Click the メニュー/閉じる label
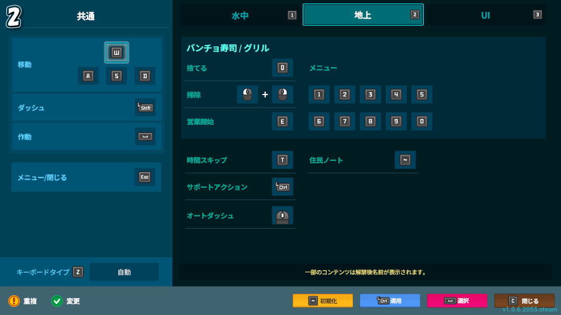The image size is (561, 315). (x=42, y=177)
